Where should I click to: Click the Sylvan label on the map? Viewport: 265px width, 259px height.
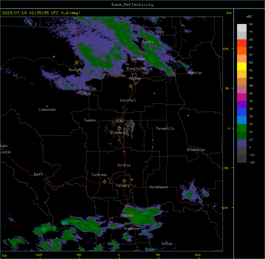(x=120, y=75)
